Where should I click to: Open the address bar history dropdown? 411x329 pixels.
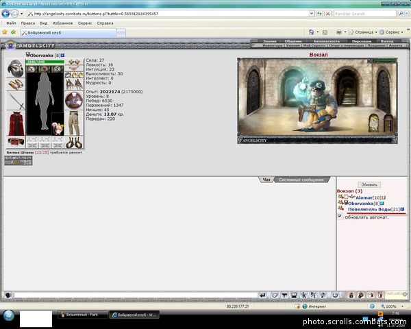pyautogui.click(x=312, y=14)
